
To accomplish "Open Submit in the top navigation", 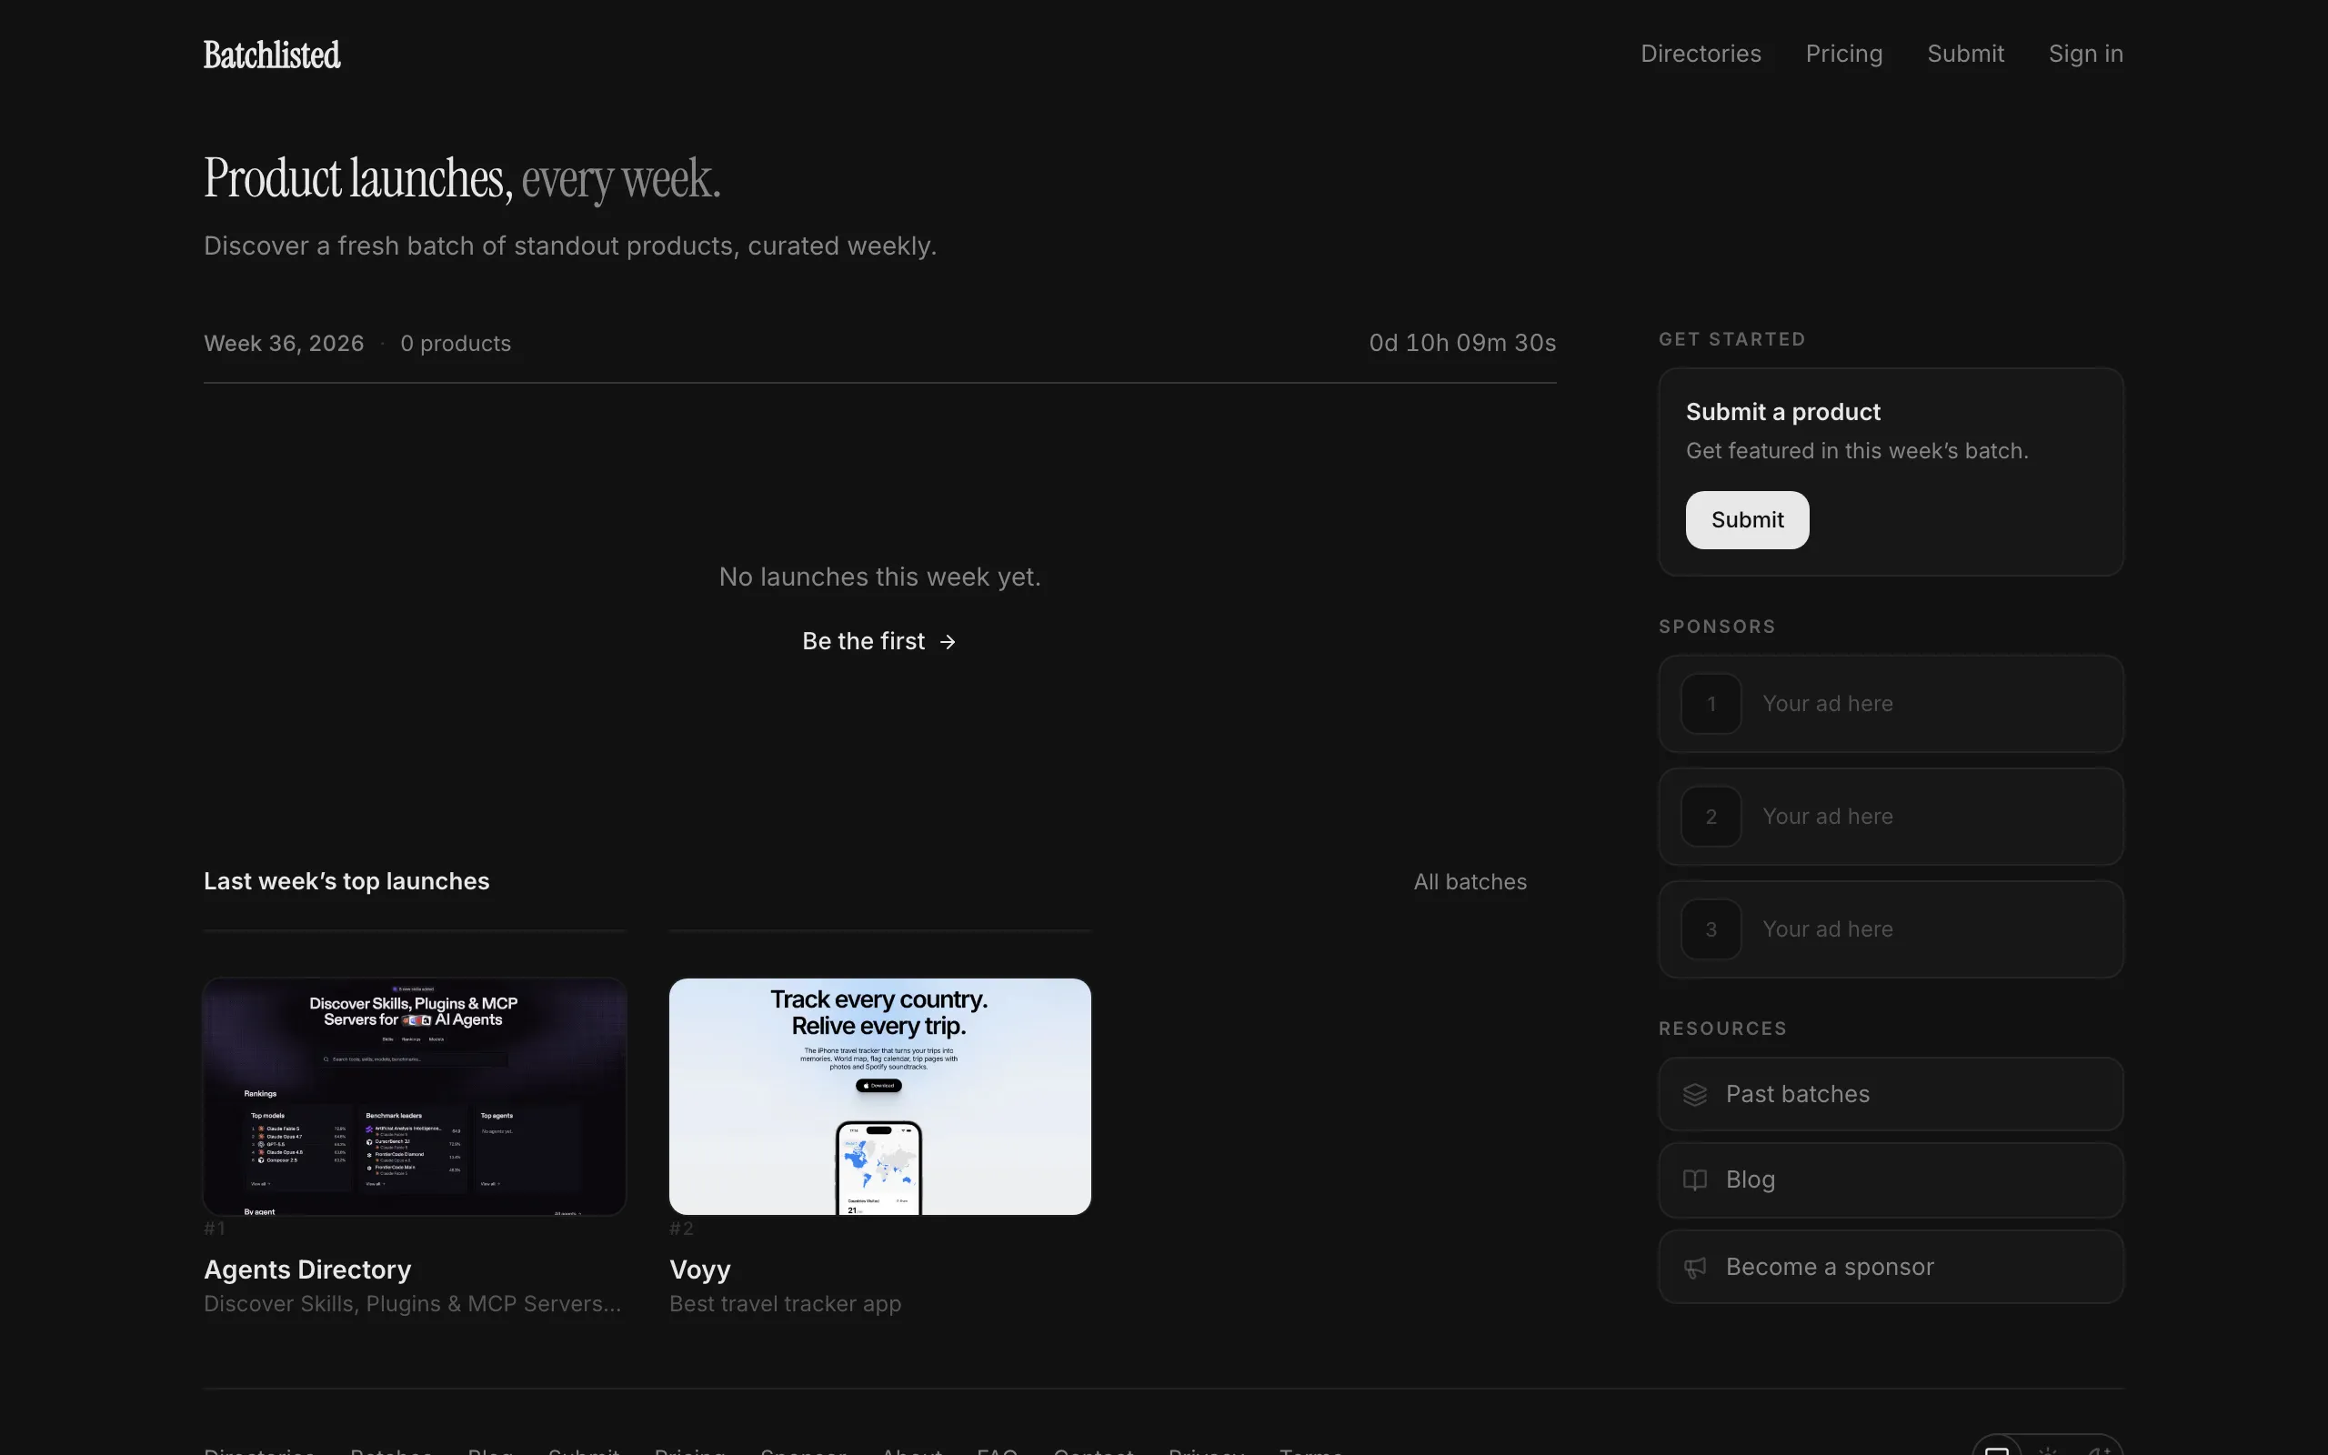I will (x=1965, y=54).
